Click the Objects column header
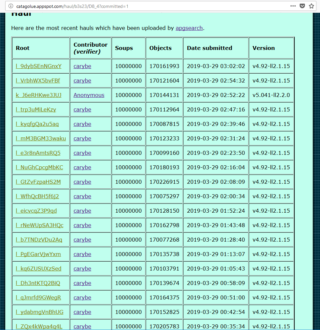The image size is (320, 330). click(x=164, y=48)
